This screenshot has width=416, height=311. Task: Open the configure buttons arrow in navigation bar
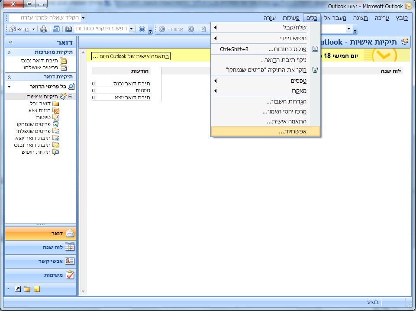[x=8, y=289]
